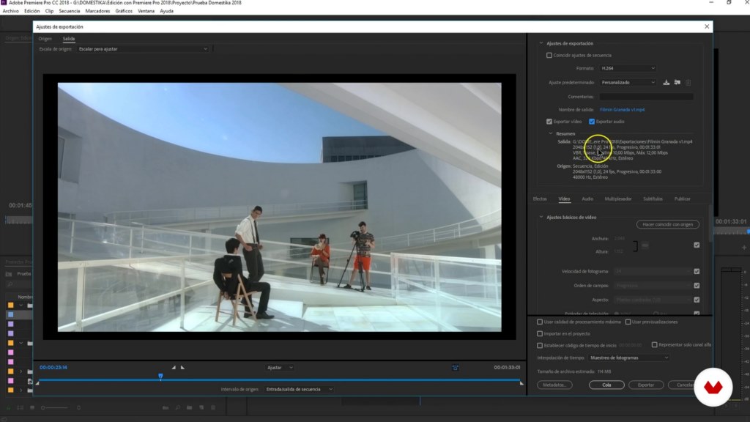This screenshot has height=422, width=750.
Task: Click the video settings panel scrollbar
Action: pos(710,225)
